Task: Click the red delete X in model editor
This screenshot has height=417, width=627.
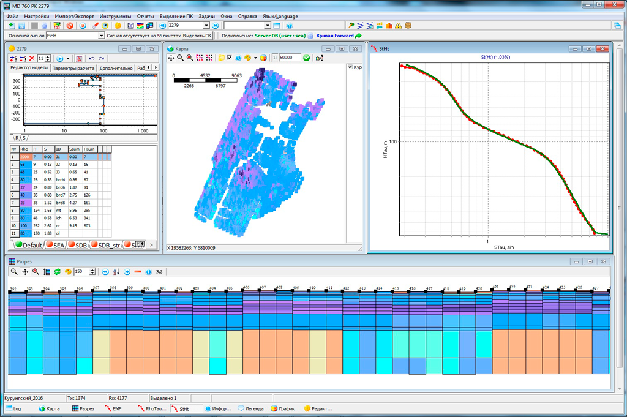Action: (32, 58)
